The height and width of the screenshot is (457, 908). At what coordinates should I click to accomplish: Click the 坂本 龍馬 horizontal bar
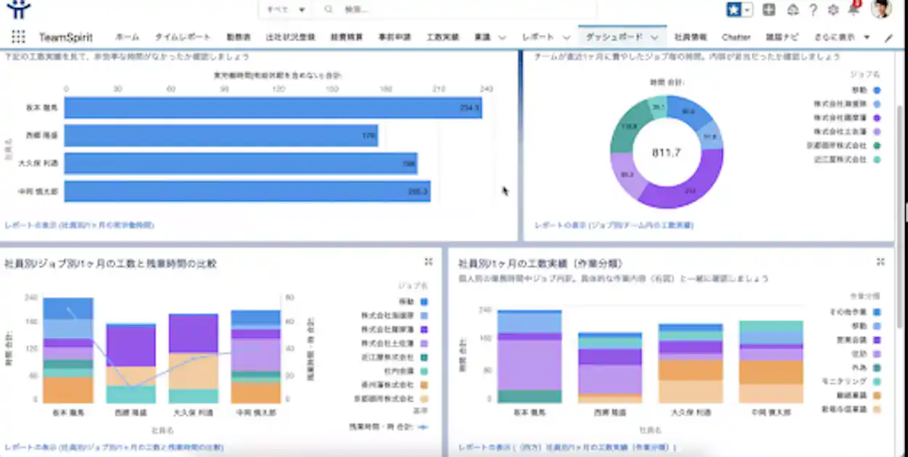coord(273,108)
